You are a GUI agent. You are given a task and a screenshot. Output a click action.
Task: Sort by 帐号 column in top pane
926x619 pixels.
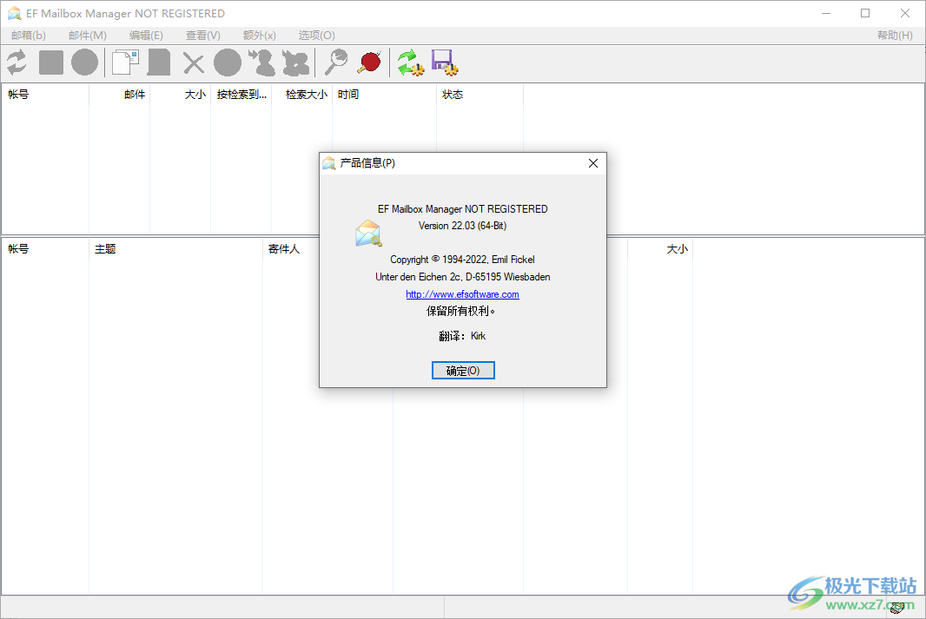coord(45,95)
